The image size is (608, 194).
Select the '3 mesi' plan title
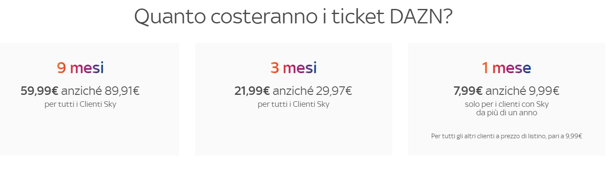coord(293,68)
